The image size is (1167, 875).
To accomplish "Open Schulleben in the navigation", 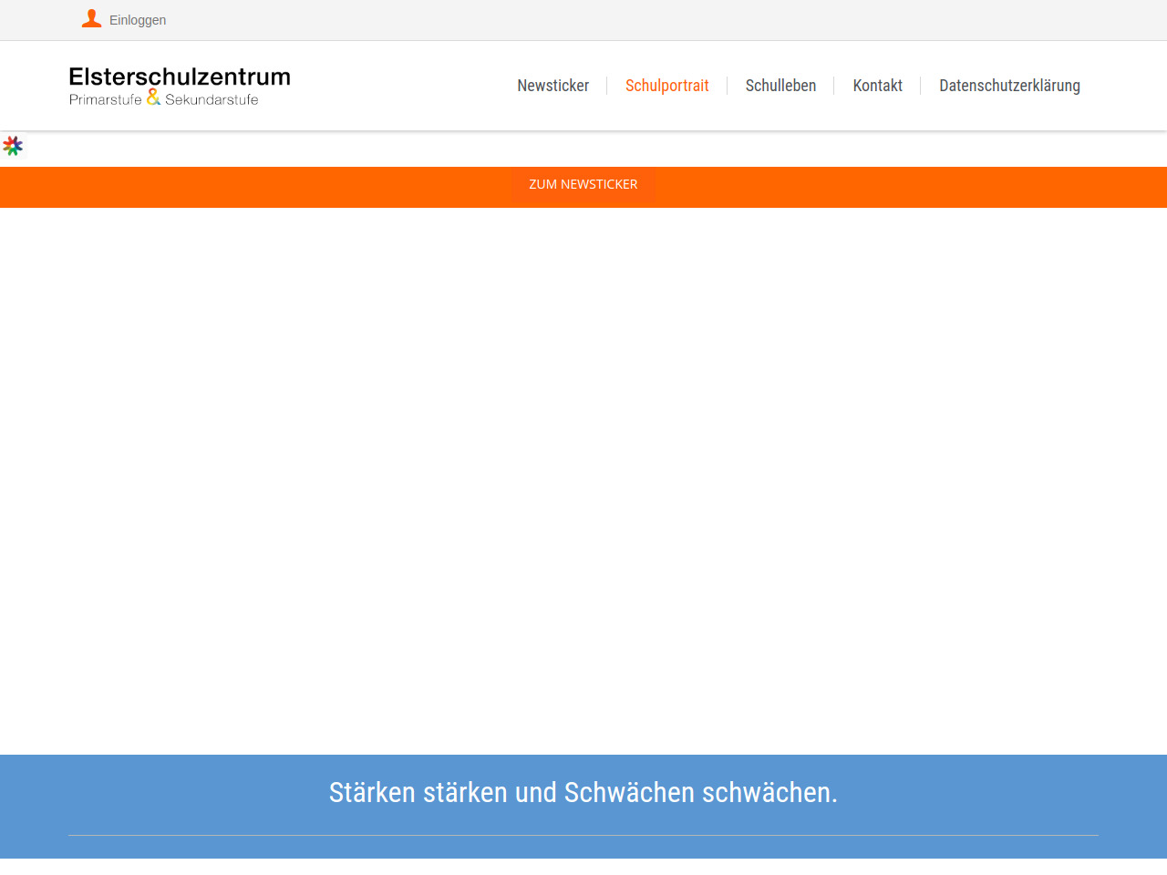I will pos(780,86).
